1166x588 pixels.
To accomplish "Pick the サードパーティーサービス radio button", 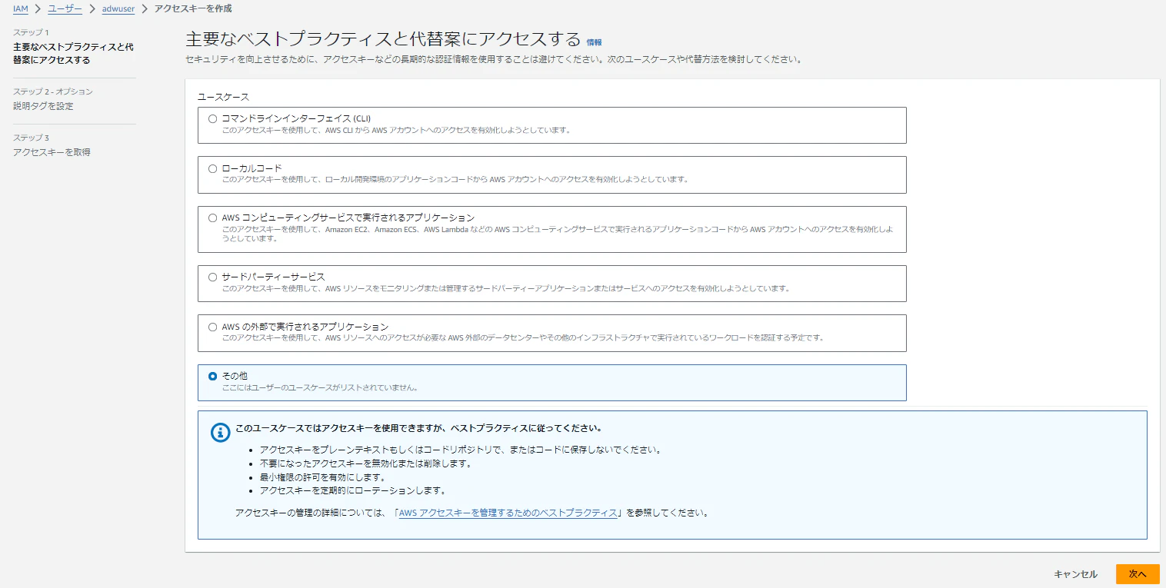I will coord(213,277).
